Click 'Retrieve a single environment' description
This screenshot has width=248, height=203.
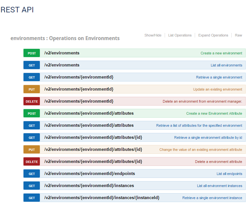(x=219, y=77)
